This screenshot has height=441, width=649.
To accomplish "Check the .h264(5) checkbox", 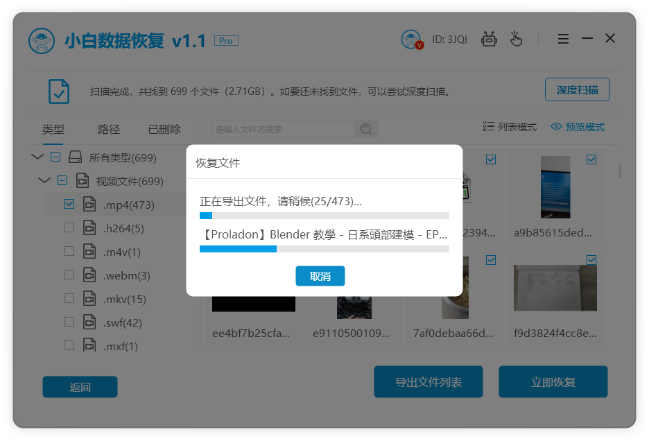I will click(x=69, y=227).
